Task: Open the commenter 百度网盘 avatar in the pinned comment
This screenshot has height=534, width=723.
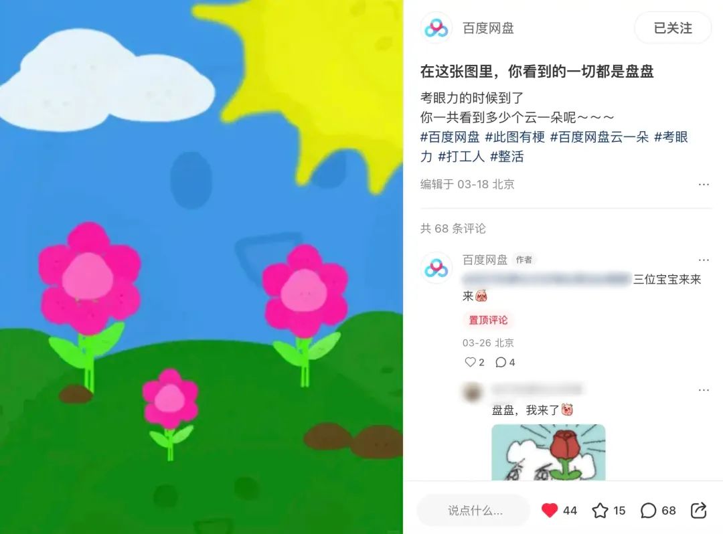Action: tap(436, 268)
